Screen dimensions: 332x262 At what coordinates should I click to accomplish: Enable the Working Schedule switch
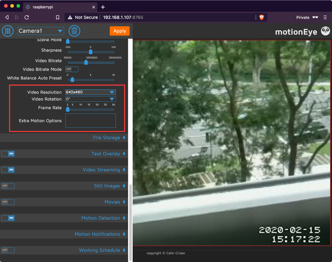point(8,250)
